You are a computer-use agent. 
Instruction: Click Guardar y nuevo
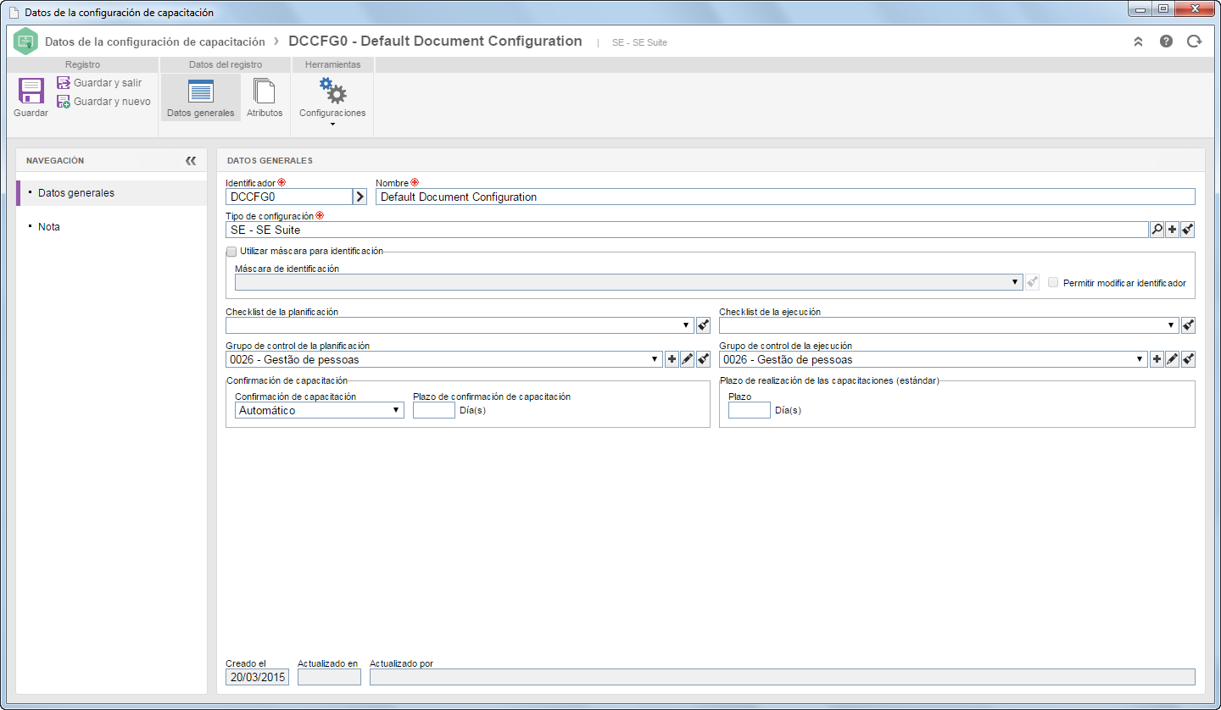click(103, 102)
